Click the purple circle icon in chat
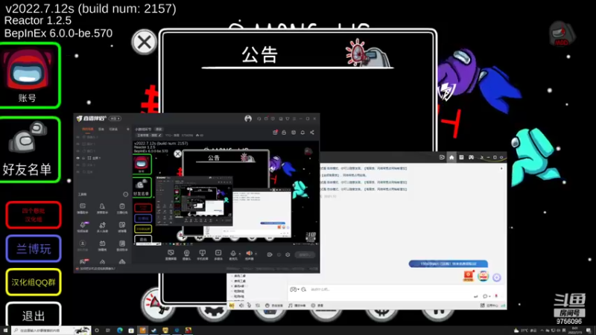 coord(496,278)
